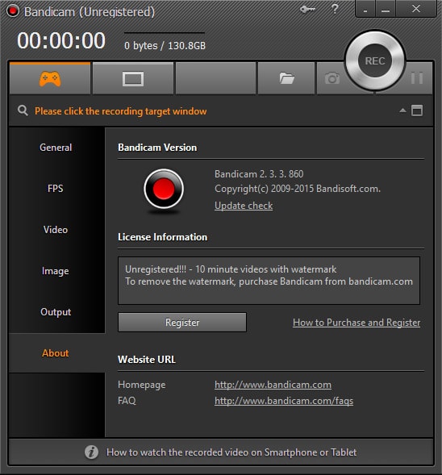Open the bandicam.com homepage link

coord(273,385)
